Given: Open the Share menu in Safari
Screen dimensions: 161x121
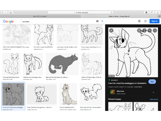Looking at the screenshot, I should (152, 12).
